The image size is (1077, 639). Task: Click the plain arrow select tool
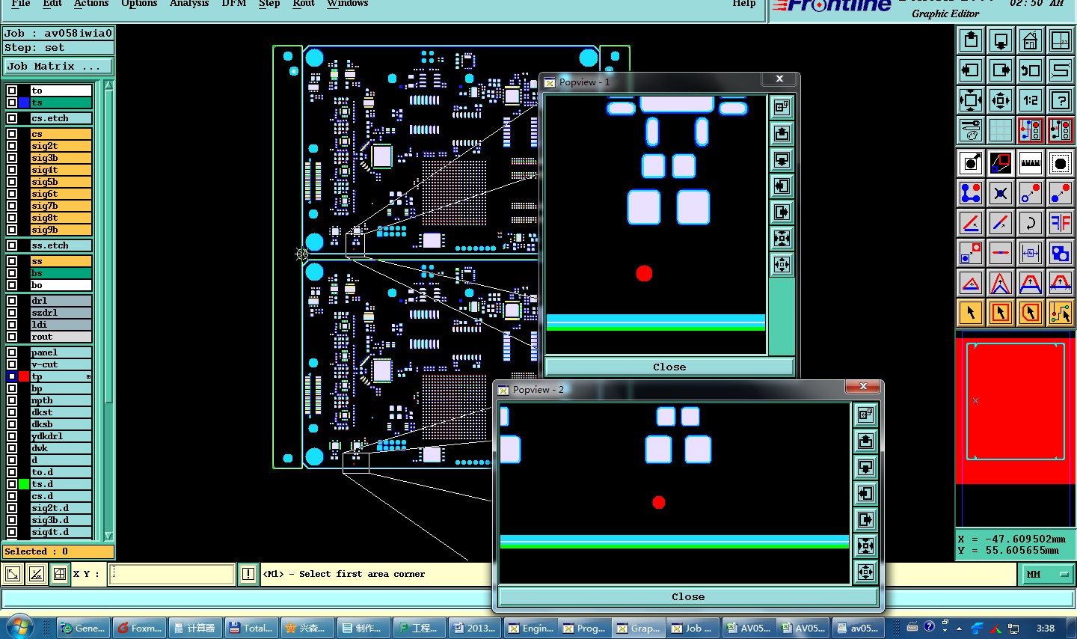tap(971, 313)
